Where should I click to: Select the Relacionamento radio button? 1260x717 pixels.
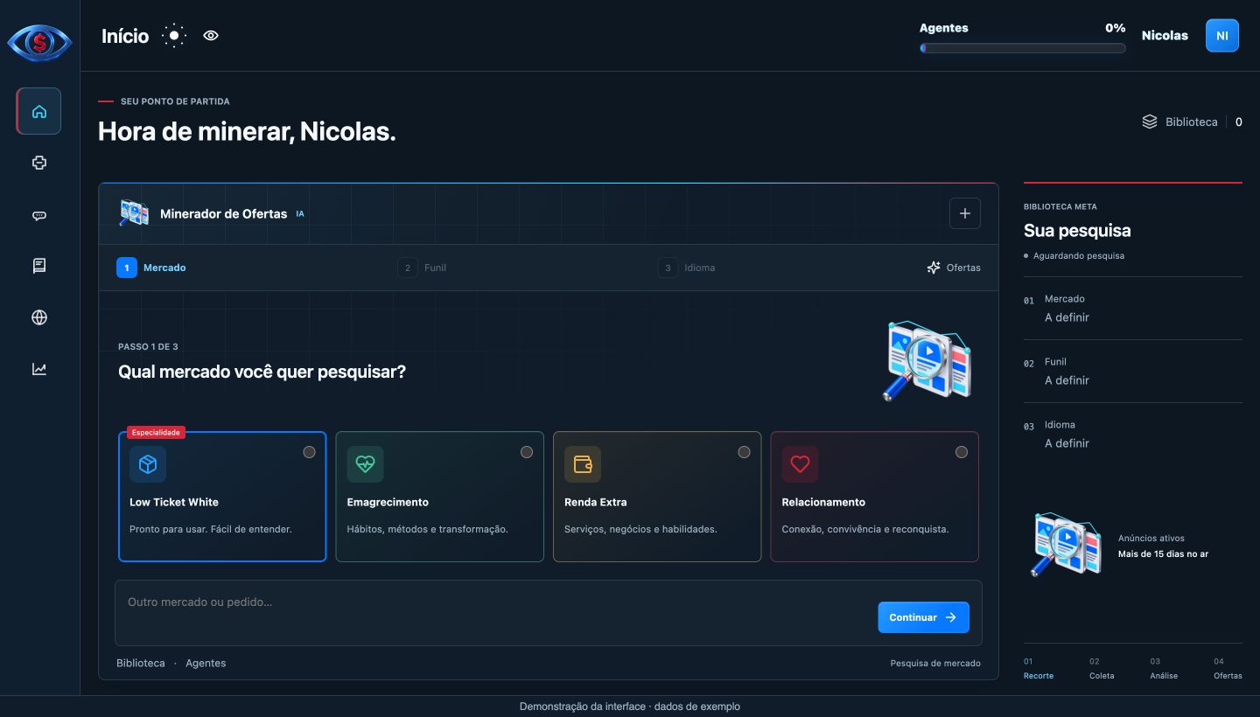coord(962,452)
